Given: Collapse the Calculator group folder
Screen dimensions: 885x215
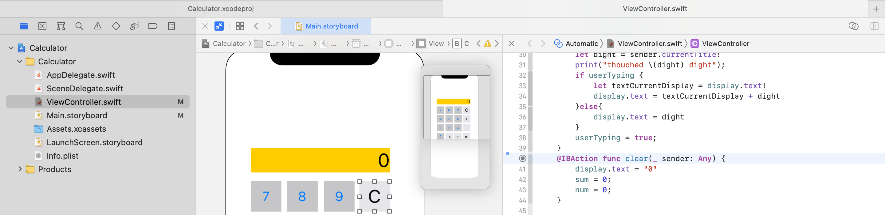Looking at the screenshot, I should [x=20, y=61].
